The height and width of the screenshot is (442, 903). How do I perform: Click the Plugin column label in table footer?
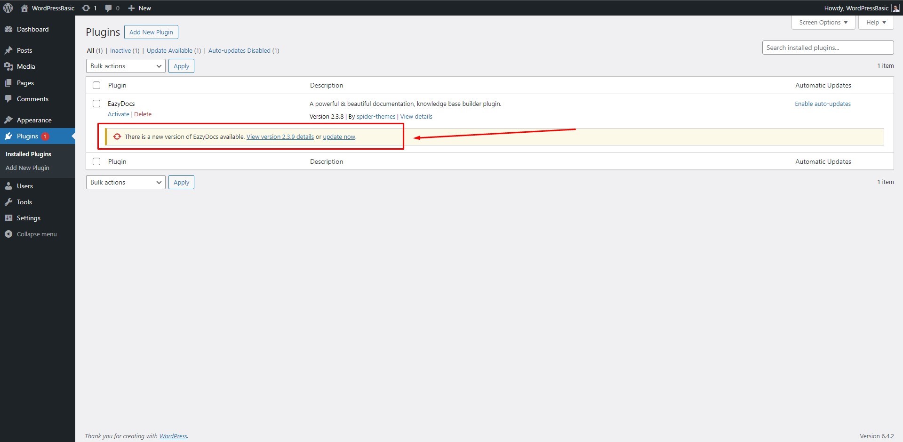click(x=117, y=161)
